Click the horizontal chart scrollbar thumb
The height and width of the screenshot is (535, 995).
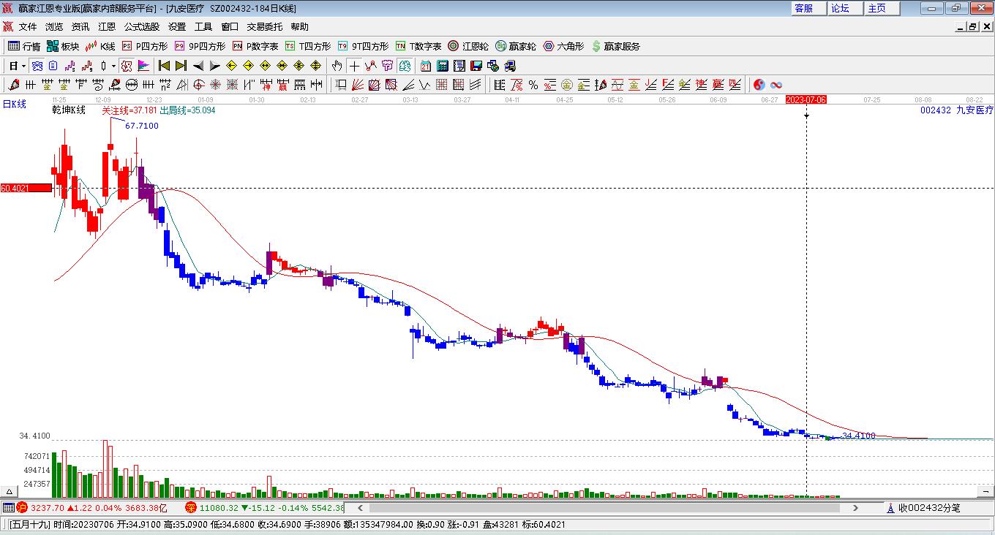[x=600, y=507]
